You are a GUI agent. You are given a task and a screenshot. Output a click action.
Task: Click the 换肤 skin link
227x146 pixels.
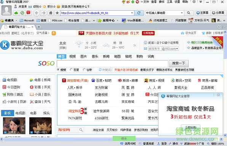coord(207,33)
